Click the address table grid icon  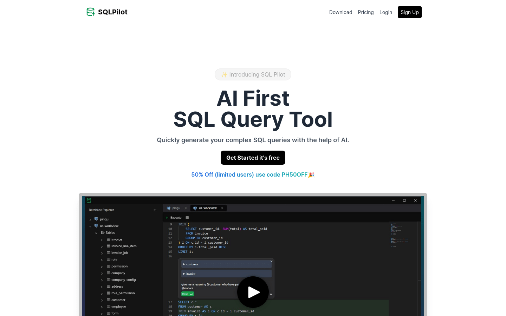coord(109,286)
